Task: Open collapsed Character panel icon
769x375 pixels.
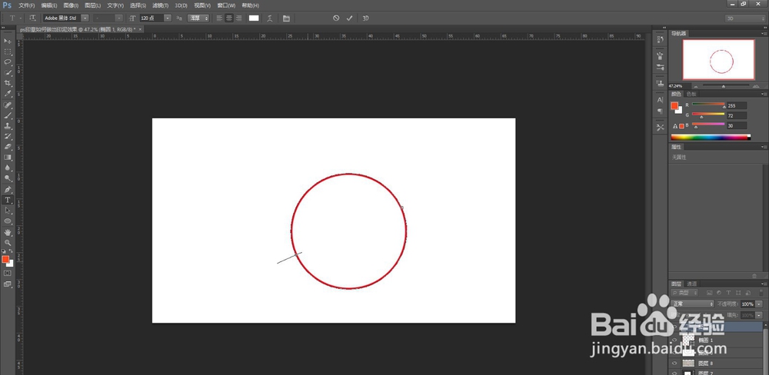Action: pos(660,99)
